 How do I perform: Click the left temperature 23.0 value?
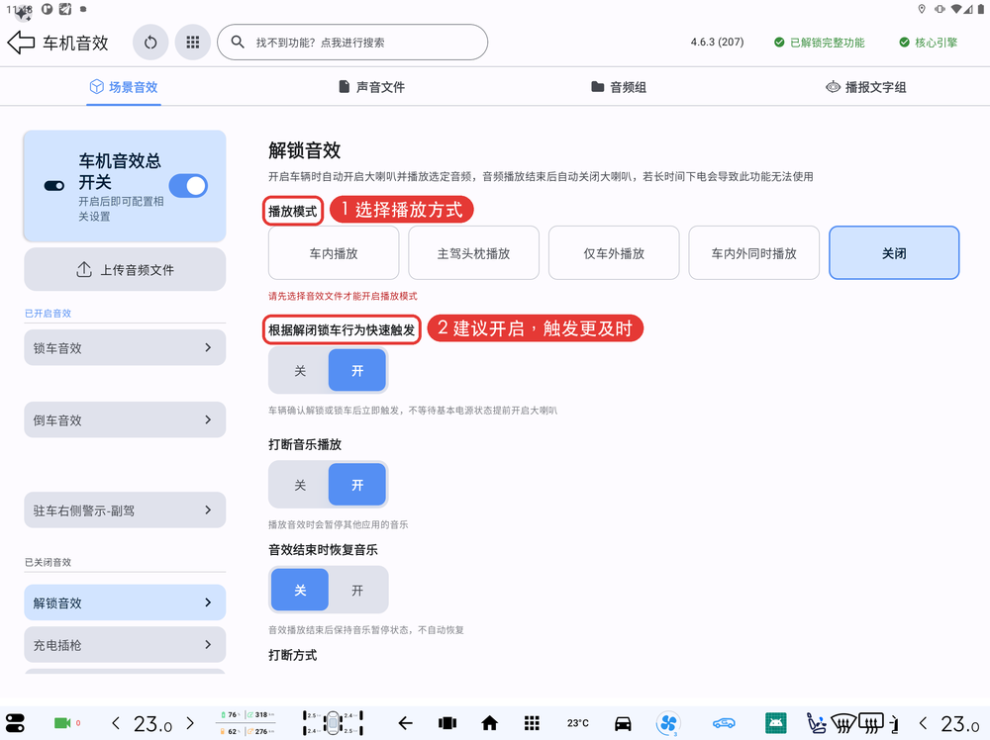[x=152, y=724]
